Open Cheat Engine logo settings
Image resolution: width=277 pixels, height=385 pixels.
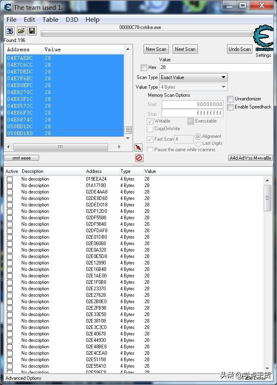pos(263,39)
